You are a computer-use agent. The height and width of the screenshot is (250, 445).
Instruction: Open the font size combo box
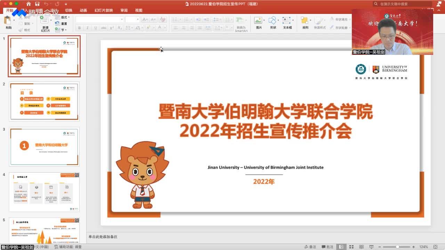click(x=132, y=19)
